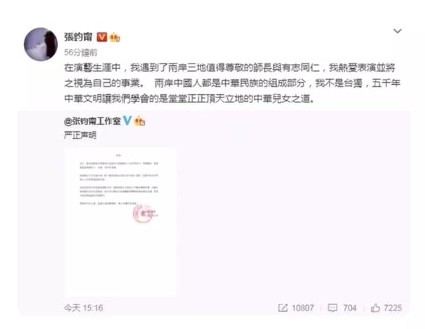Click the member crown badge beside 張鈞甯

click(x=115, y=37)
